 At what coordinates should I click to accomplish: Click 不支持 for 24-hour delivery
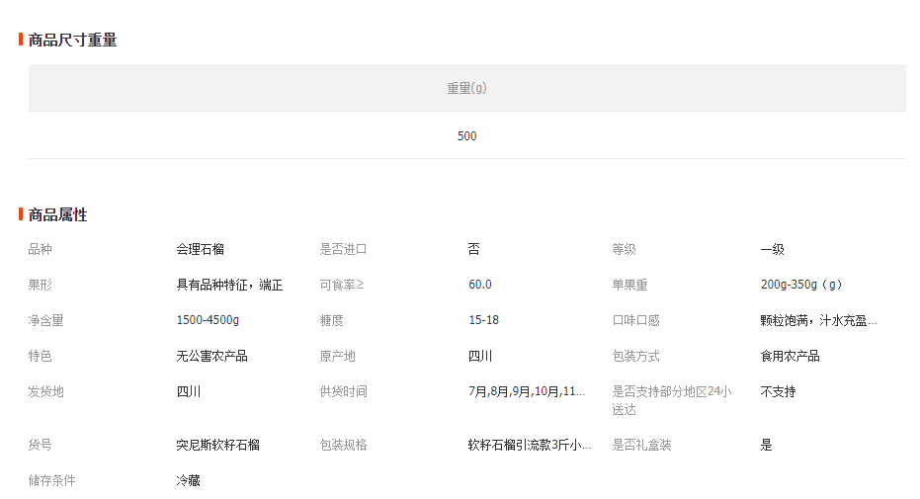(x=778, y=391)
